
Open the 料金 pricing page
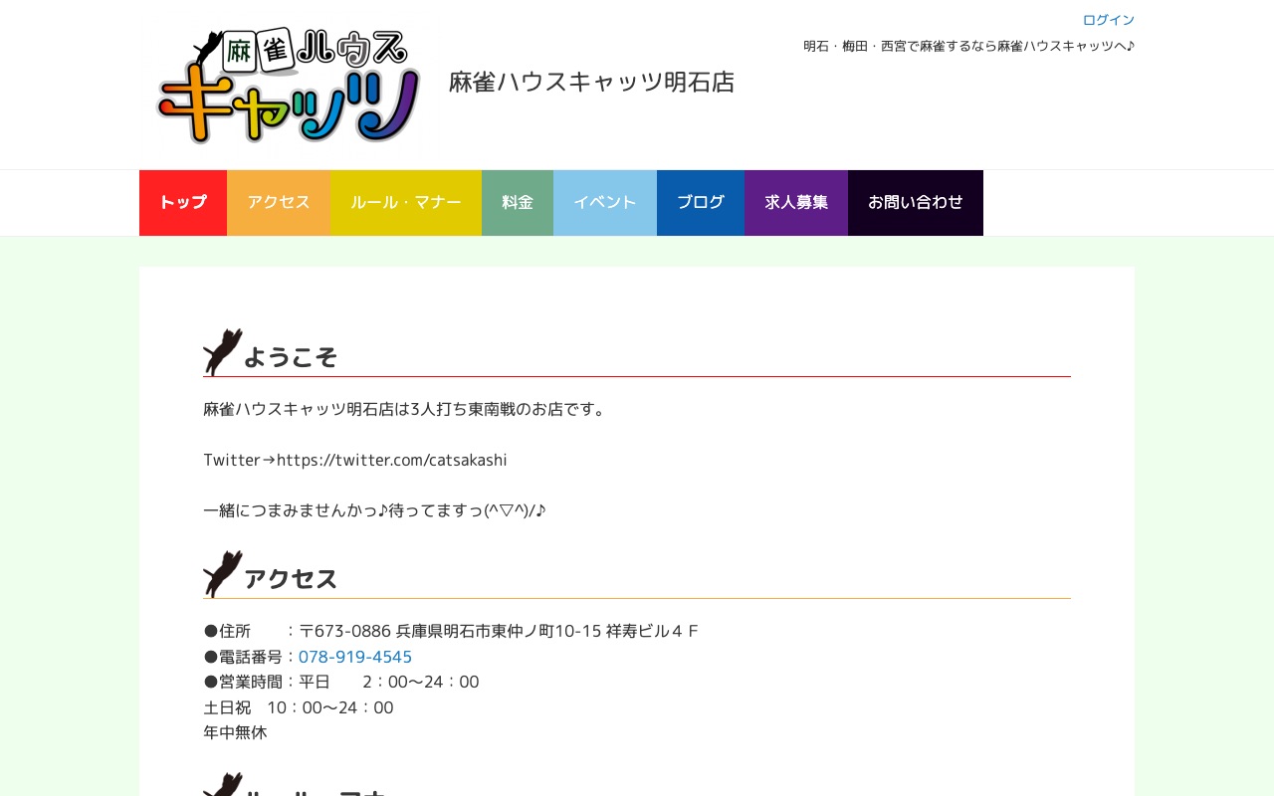(518, 203)
